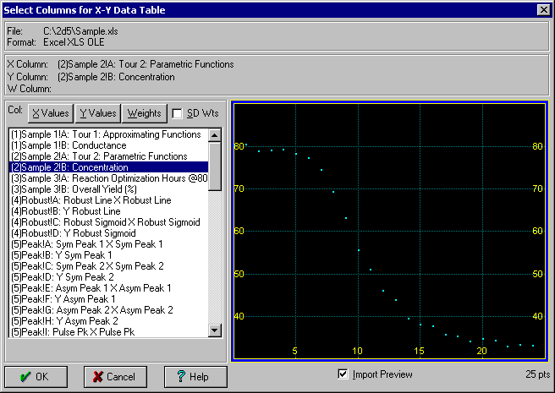Click the green checkmark OK button
Screen dimensions: 555x393
tap(36, 376)
